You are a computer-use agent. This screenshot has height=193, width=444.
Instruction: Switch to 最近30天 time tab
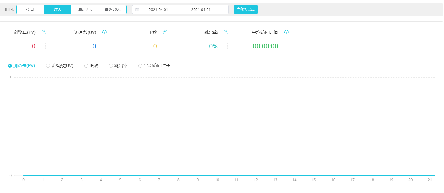[x=113, y=10]
